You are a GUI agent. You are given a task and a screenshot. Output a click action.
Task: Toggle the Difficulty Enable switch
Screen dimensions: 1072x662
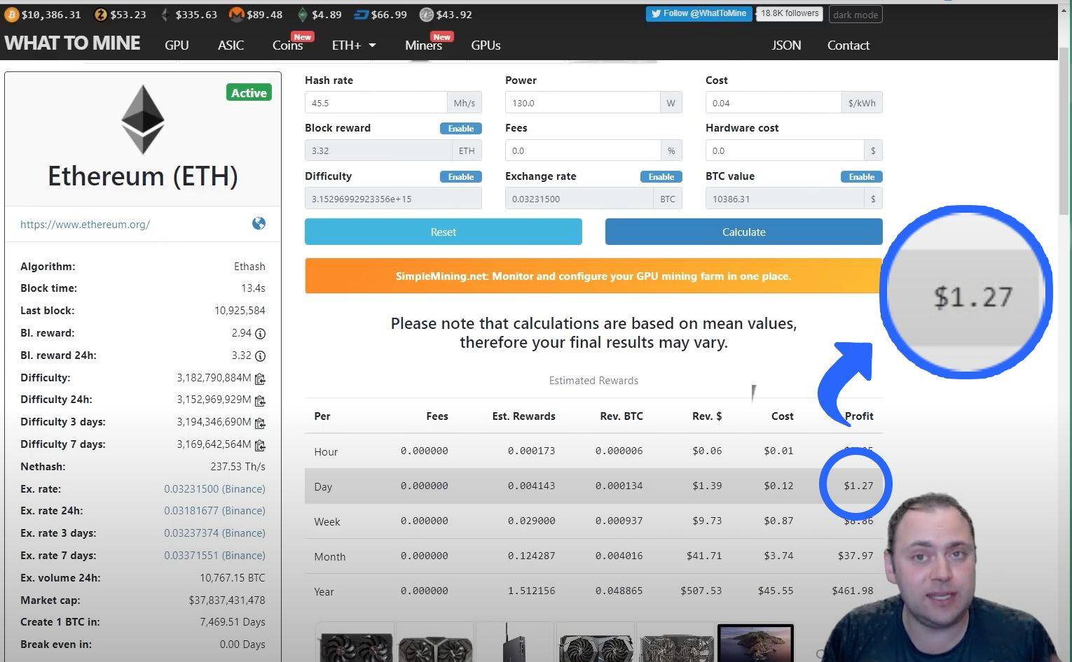click(461, 177)
